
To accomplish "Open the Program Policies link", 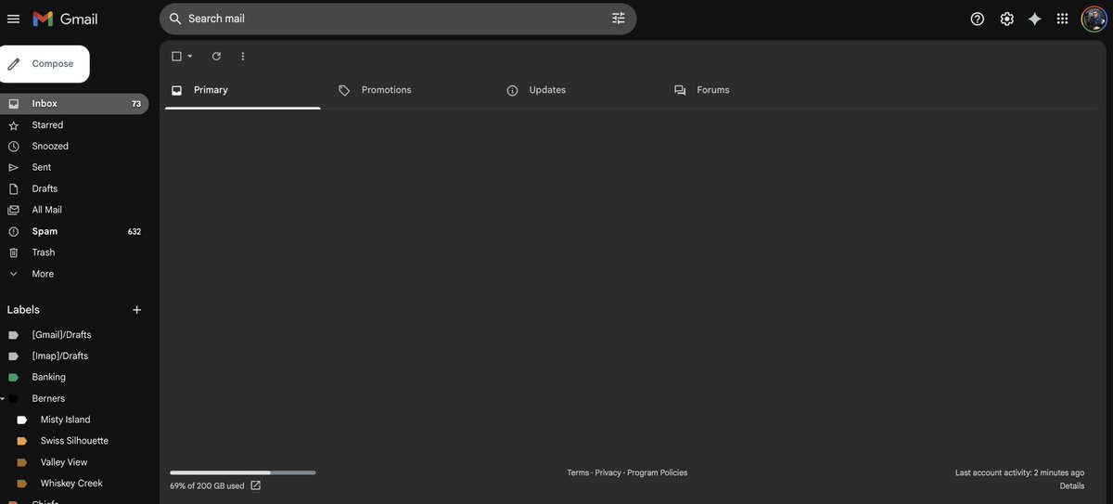I will (x=658, y=473).
